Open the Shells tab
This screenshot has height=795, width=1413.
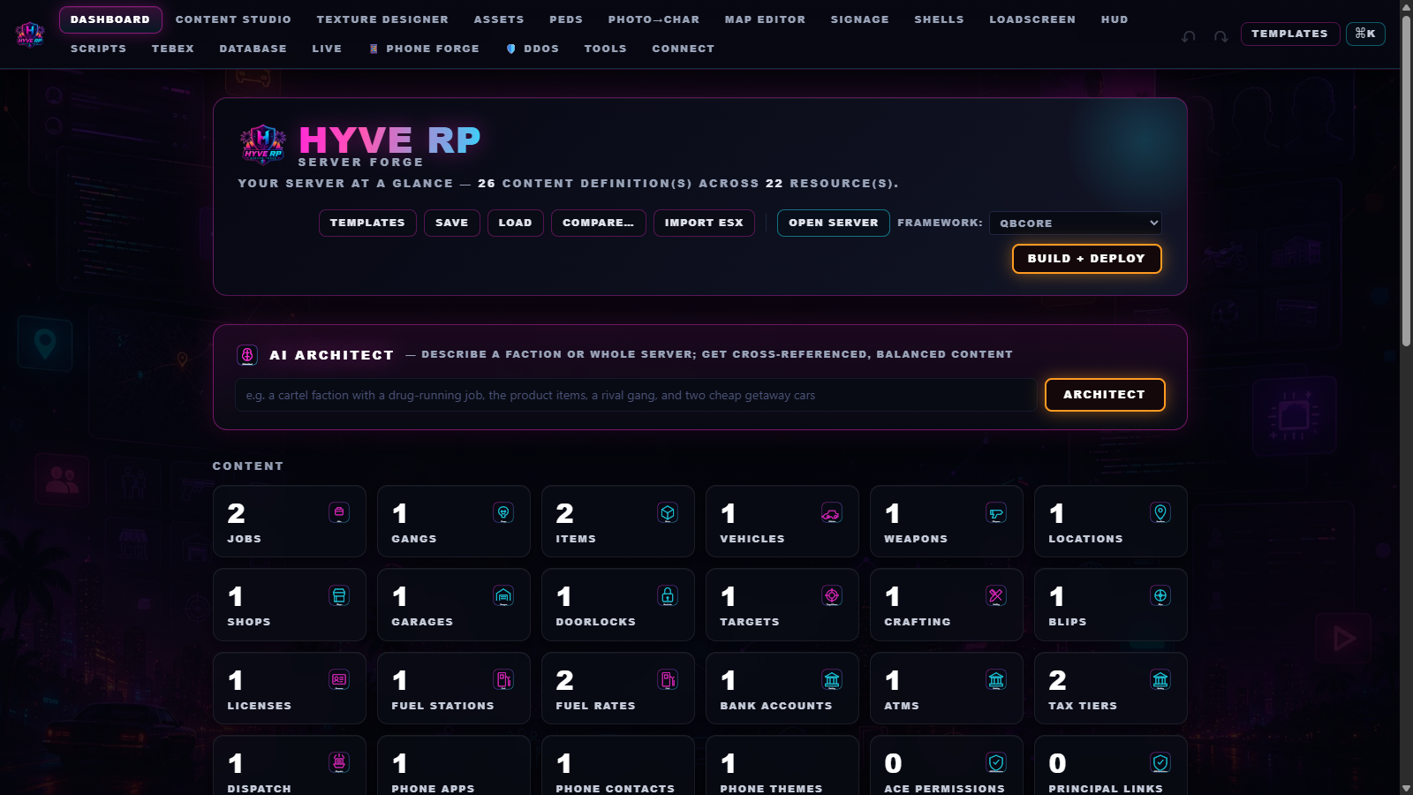(x=939, y=19)
